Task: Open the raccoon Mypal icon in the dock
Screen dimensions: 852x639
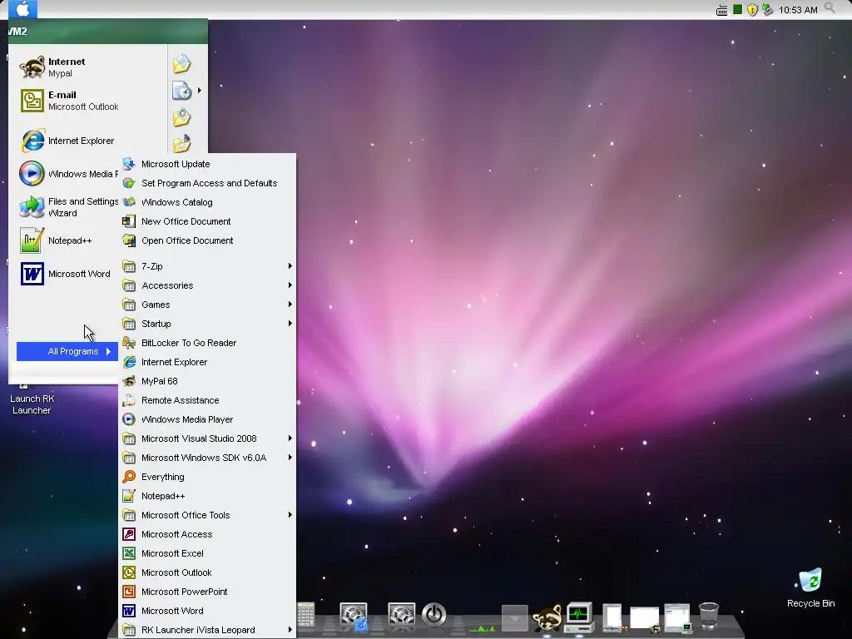Action: click(547, 618)
